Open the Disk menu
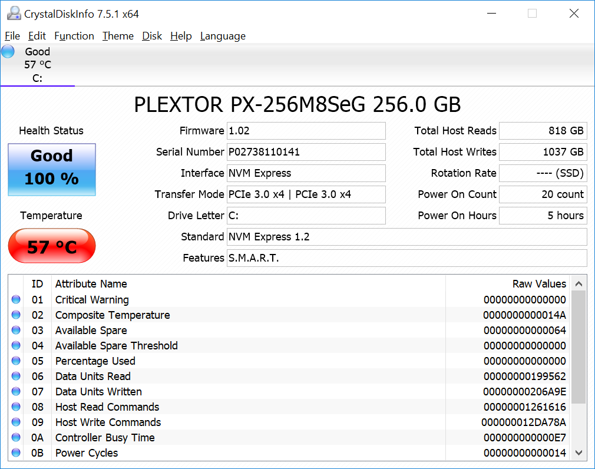This screenshot has height=469, width=595. click(x=152, y=36)
